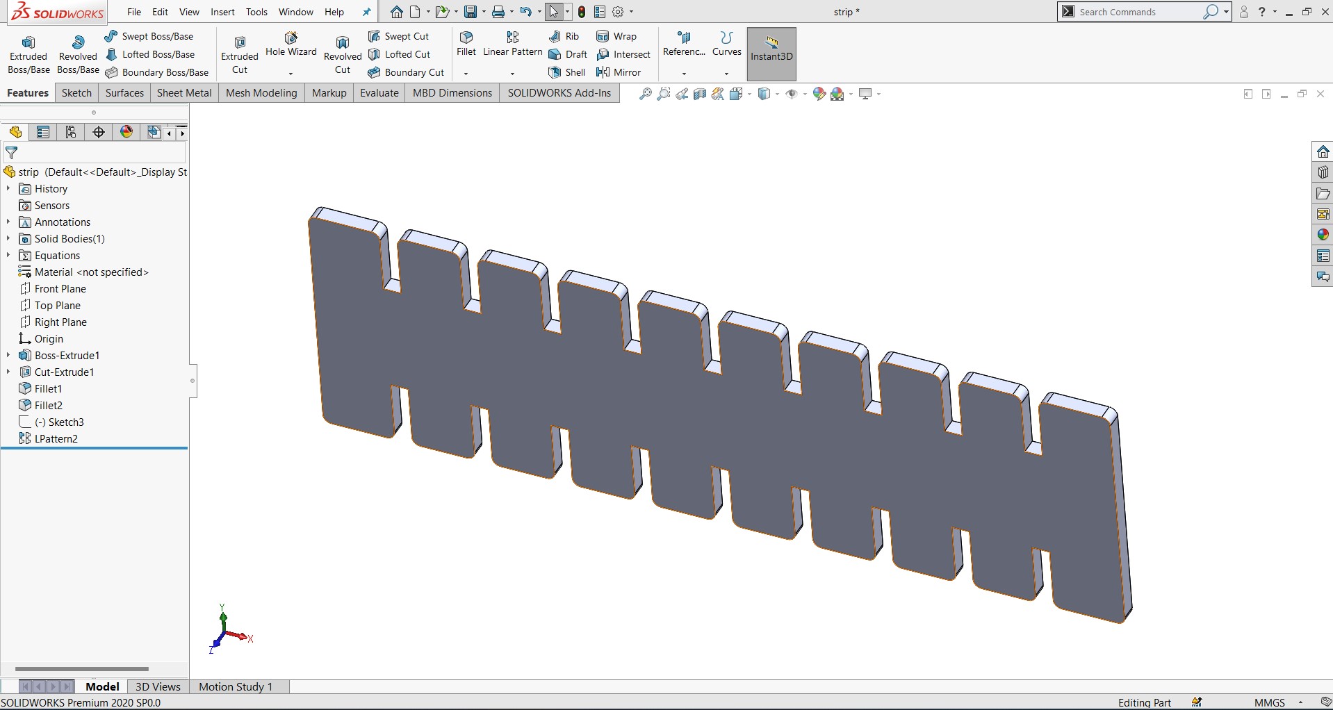Open the 3D Views tab

(158, 686)
